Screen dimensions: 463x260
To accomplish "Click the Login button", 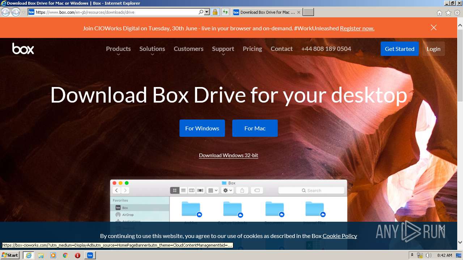I will (x=433, y=49).
